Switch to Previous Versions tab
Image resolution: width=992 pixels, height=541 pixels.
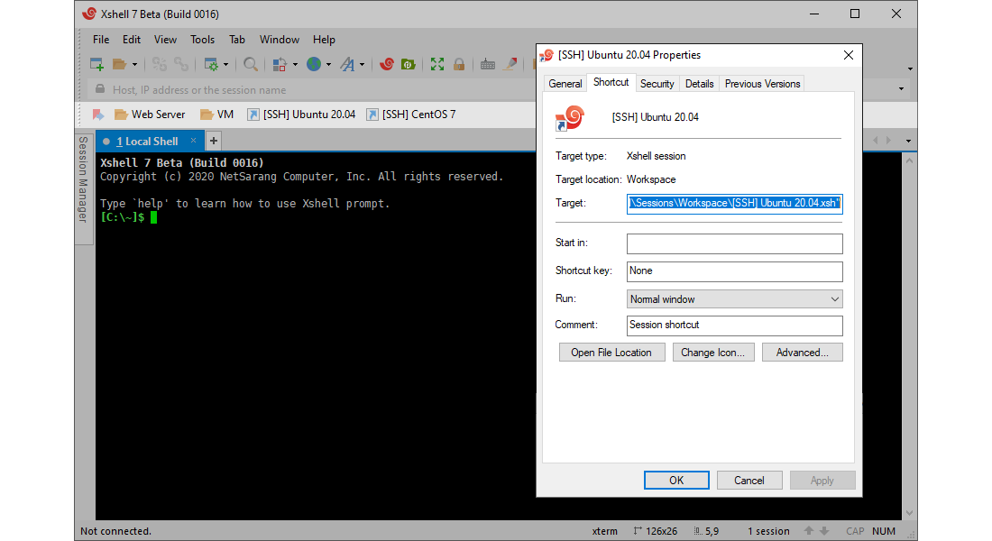[x=762, y=84]
